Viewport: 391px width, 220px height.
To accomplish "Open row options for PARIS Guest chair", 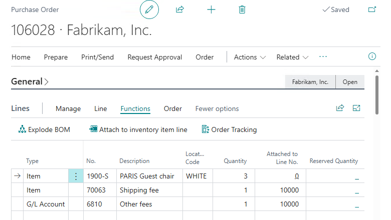I will pos(76,176).
